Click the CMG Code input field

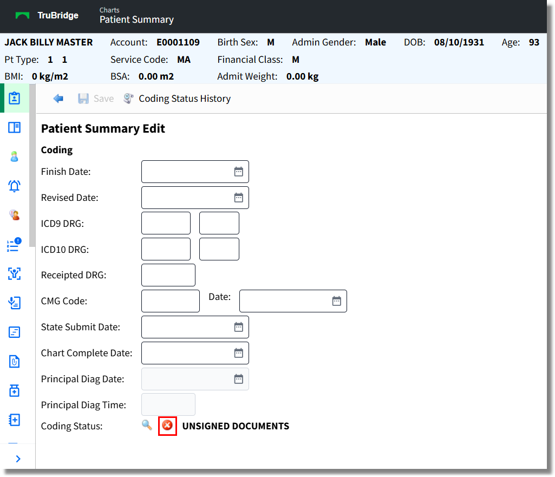coord(170,301)
